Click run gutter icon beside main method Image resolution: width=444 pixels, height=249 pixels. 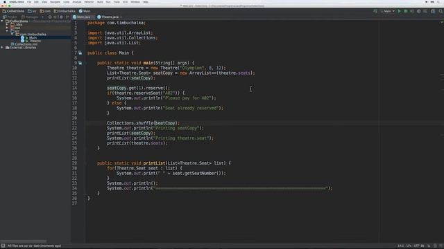[x=80, y=63]
